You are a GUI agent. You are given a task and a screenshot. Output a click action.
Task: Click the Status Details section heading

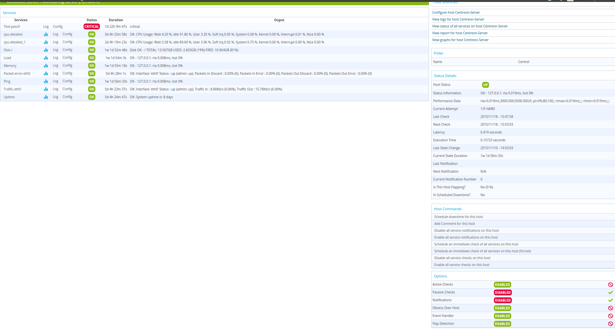445,76
